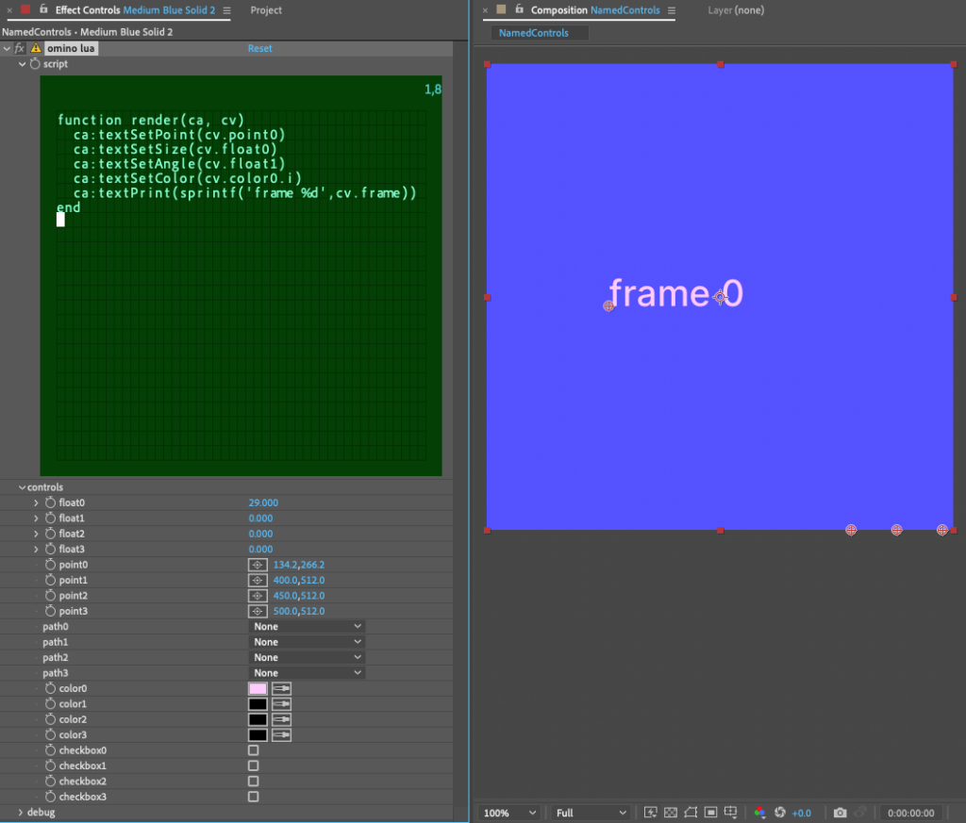966x823 pixels.
Task: Enable the point2 stopwatch
Action: [51, 595]
